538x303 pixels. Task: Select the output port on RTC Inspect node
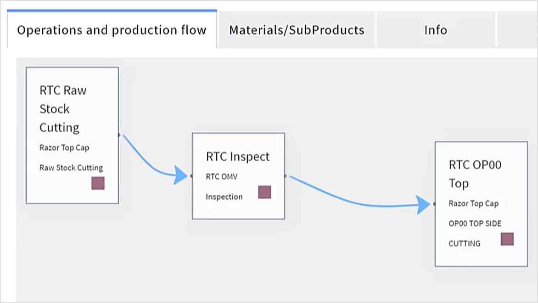285,175
